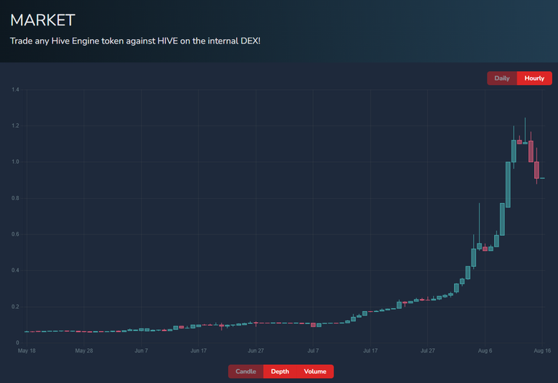Click the tall green candle reaching 1.0
The width and height of the screenshot is (558, 383).
(508, 185)
